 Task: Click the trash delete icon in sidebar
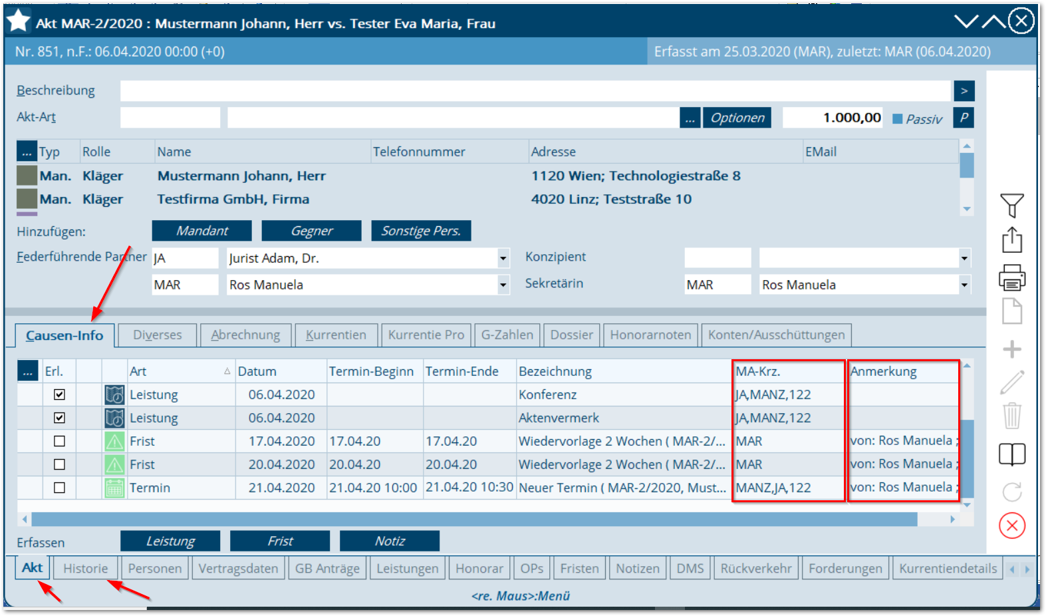1011,416
